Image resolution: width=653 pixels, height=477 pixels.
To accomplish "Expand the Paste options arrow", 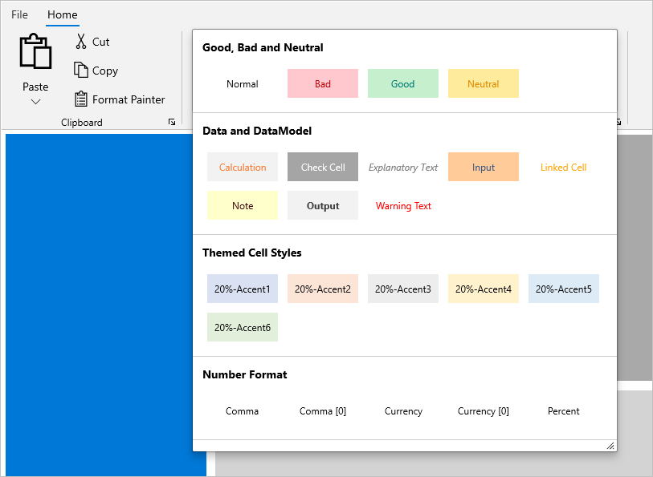I will pos(36,102).
